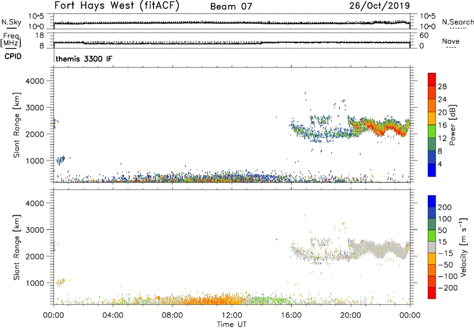Image resolution: width=474 pixels, height=328 pixels.
Task: Click the orange near-range scatter around 11:00 in velocity panel
Action: 214,300
